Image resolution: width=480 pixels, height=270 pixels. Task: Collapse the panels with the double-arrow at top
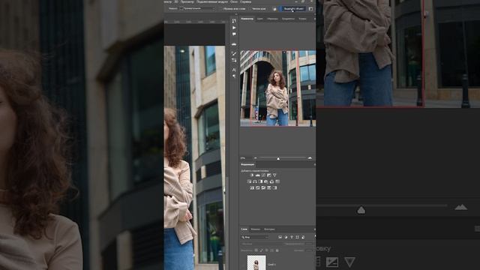click(236, 14)
